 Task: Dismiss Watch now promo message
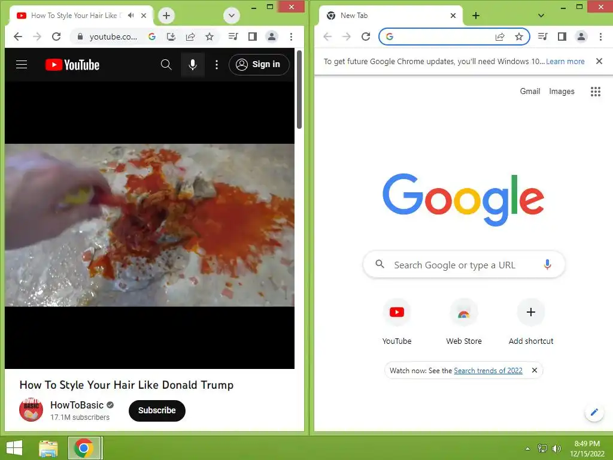point(535,370)
